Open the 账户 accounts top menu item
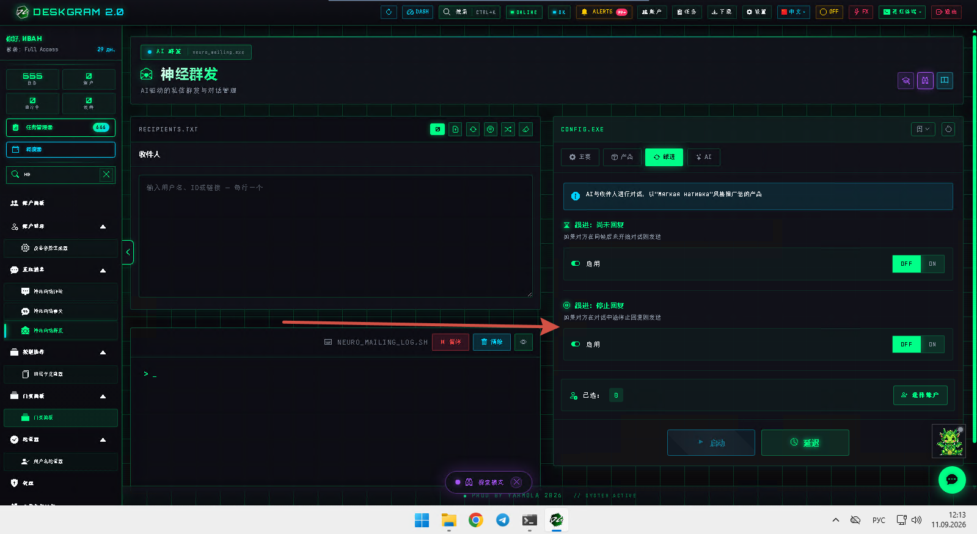 651,12
